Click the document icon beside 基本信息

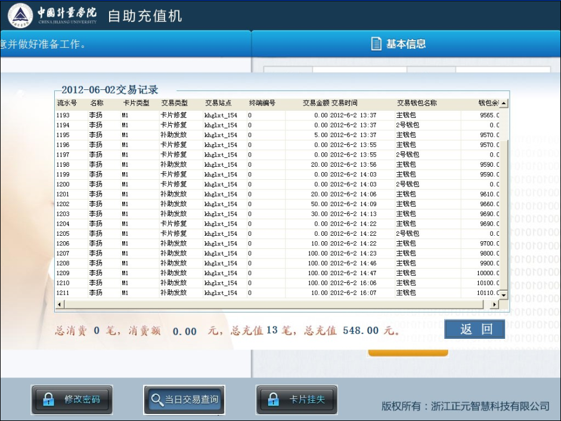376,44
